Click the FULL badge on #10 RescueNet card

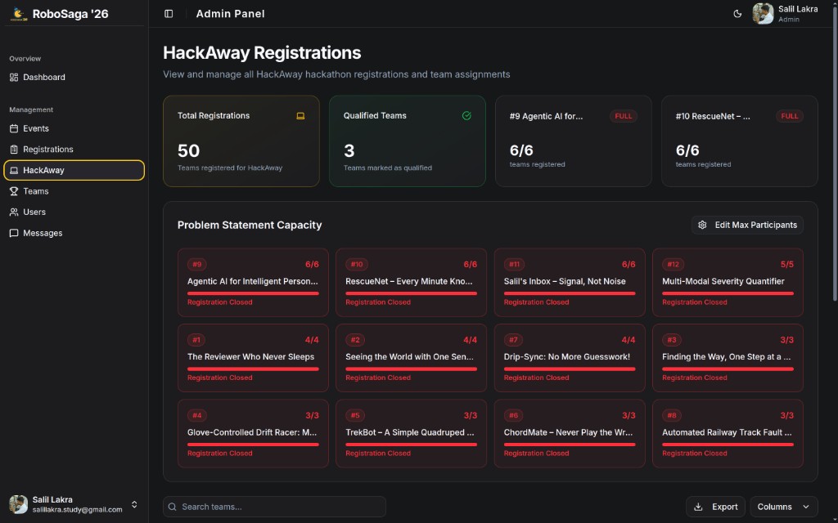[790, 116]
